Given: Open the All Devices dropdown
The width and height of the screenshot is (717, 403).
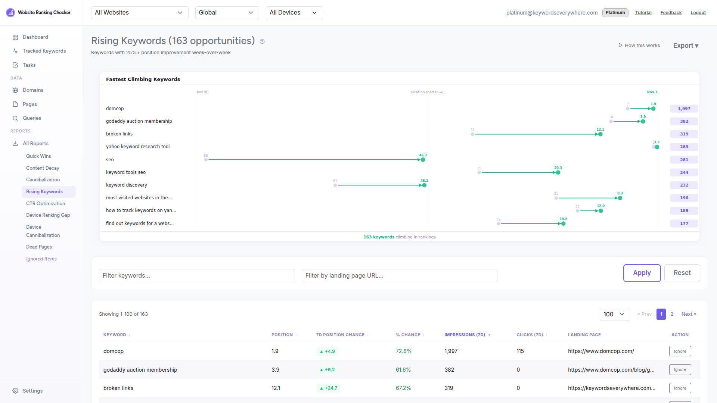Looking at the screenshot, I should click(294, 12).
